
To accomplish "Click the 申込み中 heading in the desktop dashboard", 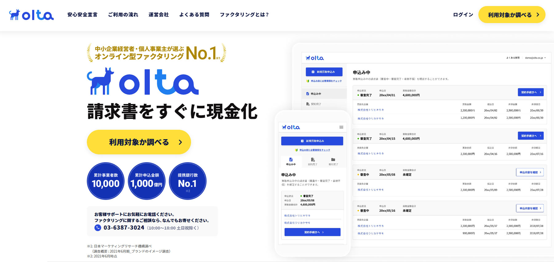I will tap(361, 72).
